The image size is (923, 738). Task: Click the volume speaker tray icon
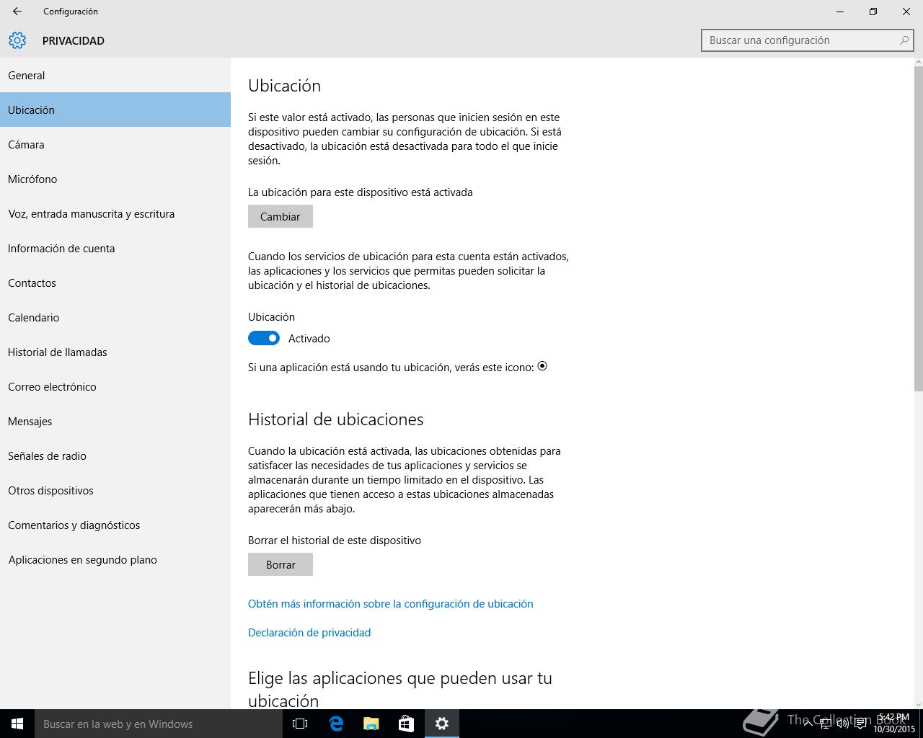842,724
